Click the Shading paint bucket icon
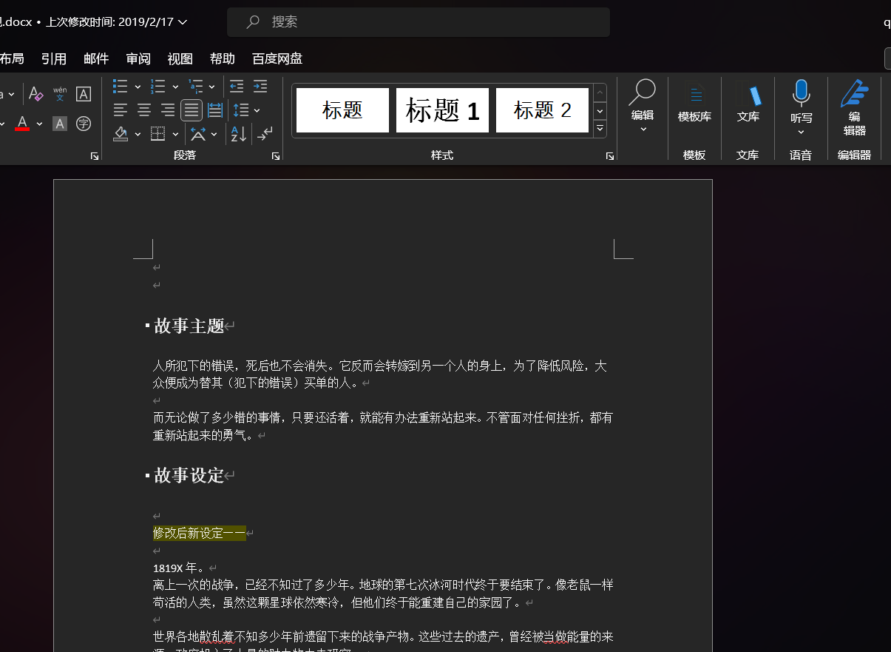 pos(121,134)
